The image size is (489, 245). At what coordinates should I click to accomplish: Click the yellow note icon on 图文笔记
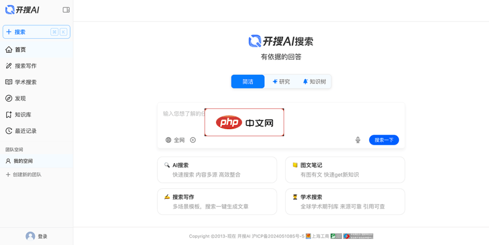tap(295, 165)
